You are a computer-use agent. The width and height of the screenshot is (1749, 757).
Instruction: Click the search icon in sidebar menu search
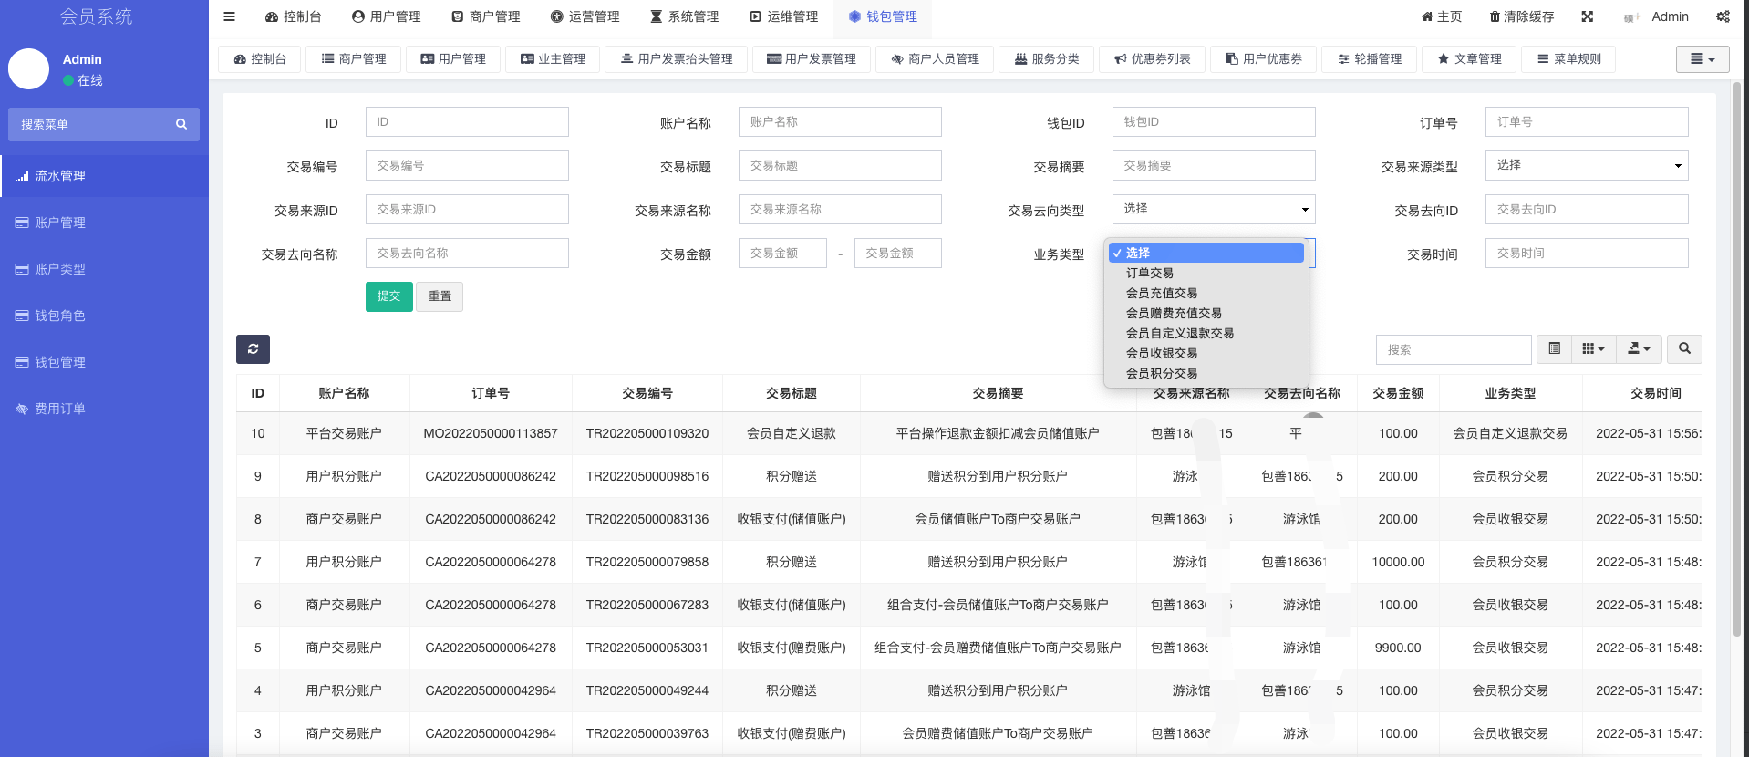click(x=181, y=124)
